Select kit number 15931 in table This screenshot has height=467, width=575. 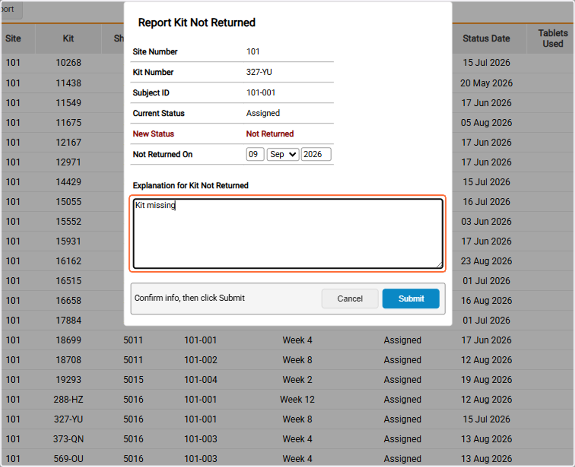[69, 241]
